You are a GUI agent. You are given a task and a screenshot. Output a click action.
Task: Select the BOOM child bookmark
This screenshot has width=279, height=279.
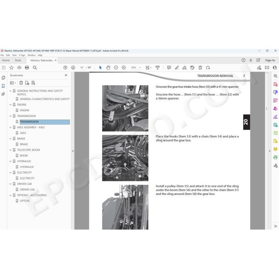point(24,155)
